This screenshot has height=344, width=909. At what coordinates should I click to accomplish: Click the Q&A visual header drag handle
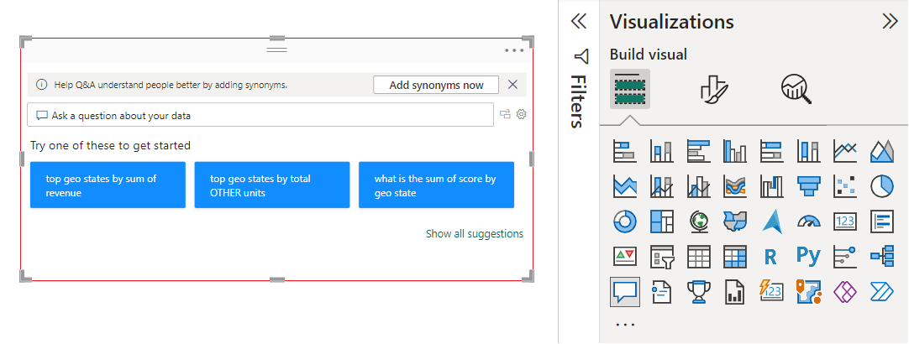277,50
